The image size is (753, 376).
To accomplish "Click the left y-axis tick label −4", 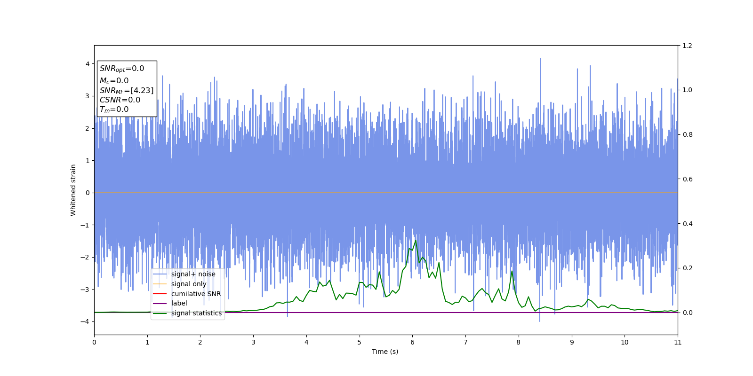I will tap(85, 321).
